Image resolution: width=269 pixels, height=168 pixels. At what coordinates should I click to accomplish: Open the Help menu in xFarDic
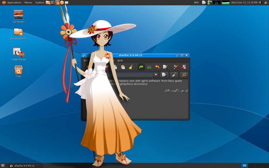[120, 60]
